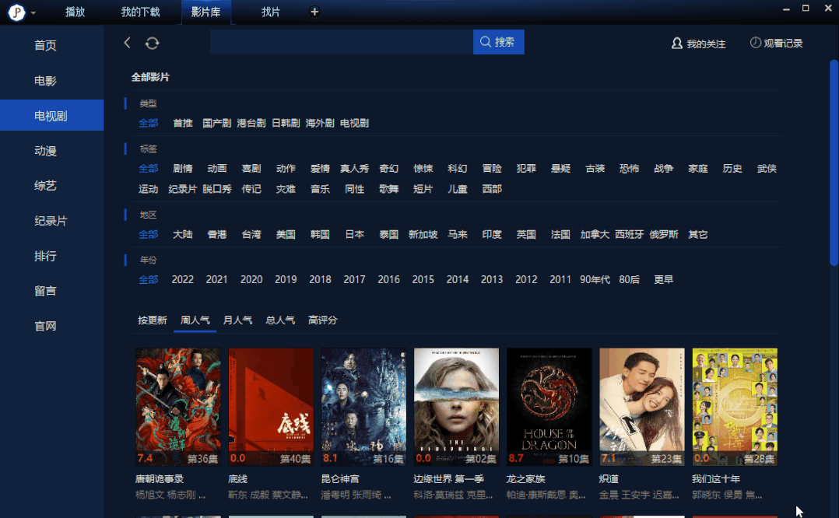Click the back arrow icon
The image size is (839, 518).
pos(128,43)
